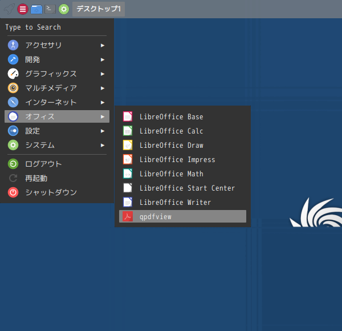Click the オフィス document circle icon
This screenshot has height=331, width=342.
[13, 116]
